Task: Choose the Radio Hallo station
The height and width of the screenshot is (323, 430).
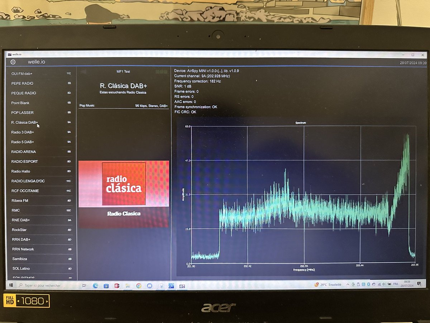Action: click(x=42, y=171)
